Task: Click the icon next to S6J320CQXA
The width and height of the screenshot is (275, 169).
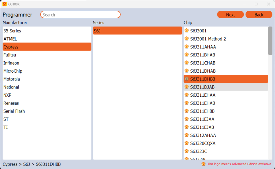Action: point(187,143)
